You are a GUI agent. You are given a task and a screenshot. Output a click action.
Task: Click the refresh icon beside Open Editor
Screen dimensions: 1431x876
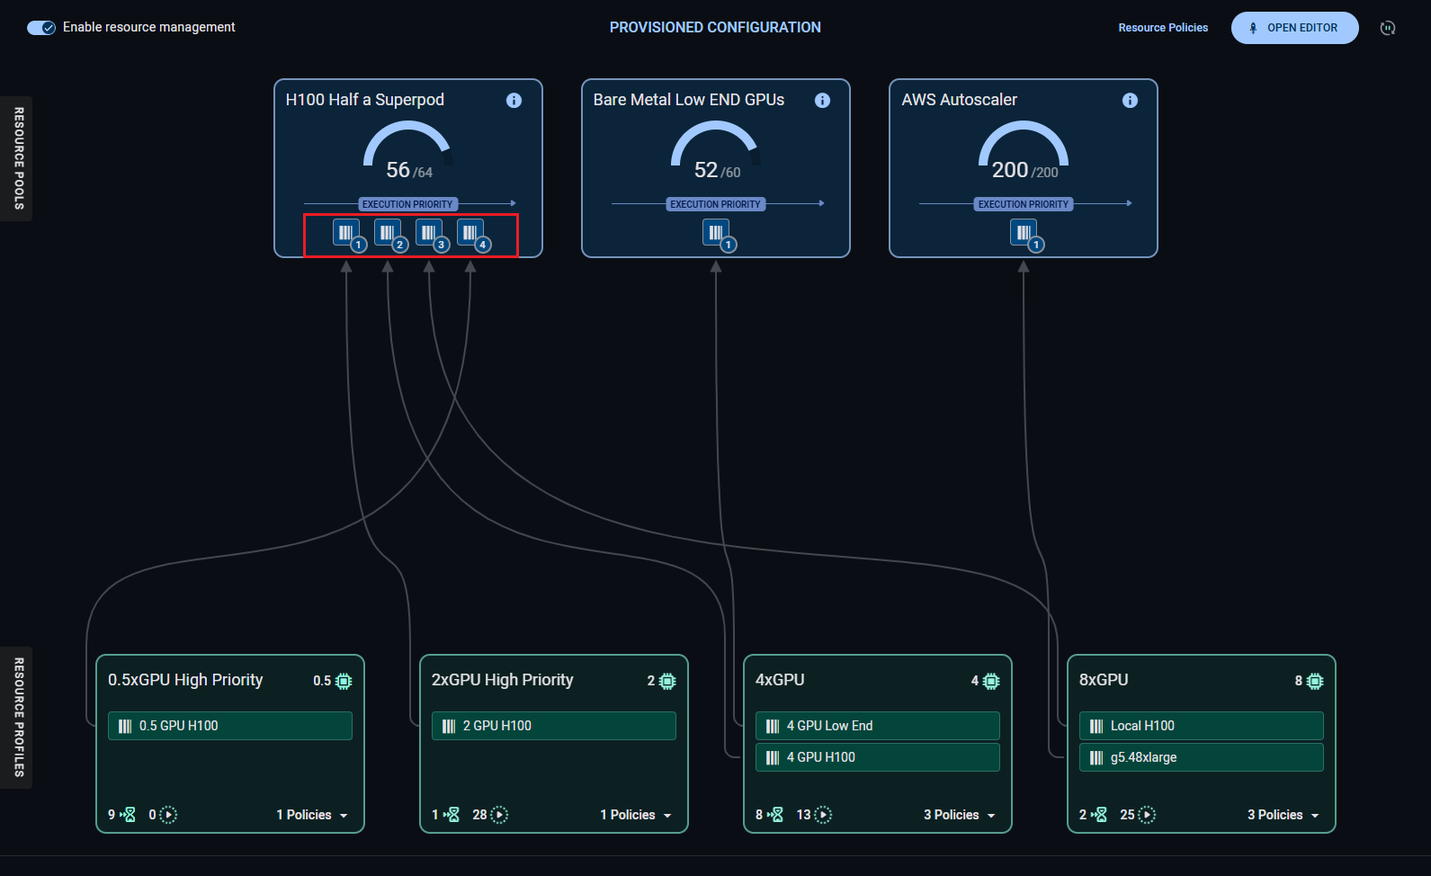(1387, 28)
